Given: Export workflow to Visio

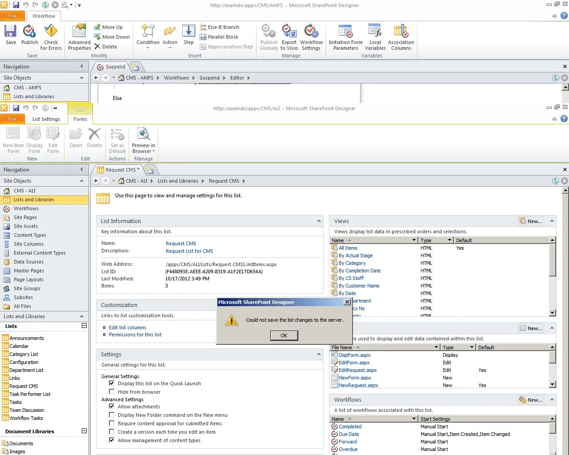Looking at the screenshot, I should pos(289,37).
